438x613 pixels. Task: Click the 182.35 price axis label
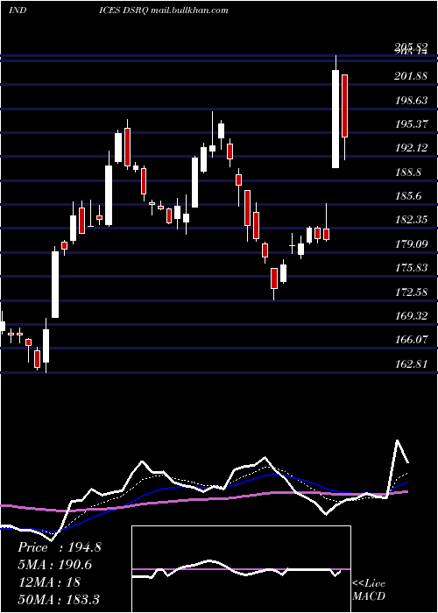411,220
